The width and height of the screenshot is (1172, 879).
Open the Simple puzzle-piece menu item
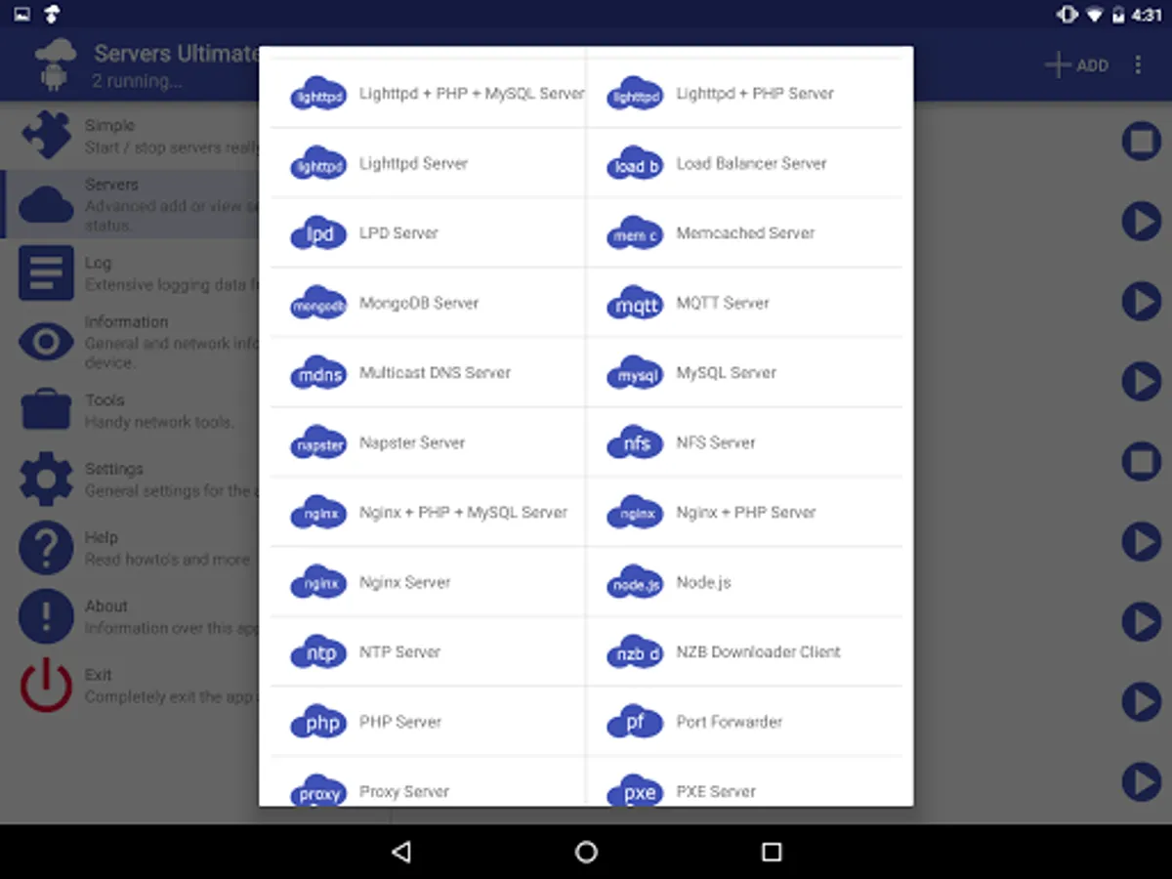coord(130,136)
